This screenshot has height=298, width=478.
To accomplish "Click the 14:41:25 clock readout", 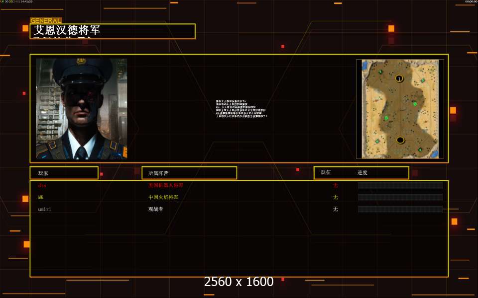I will coord(26,1).
